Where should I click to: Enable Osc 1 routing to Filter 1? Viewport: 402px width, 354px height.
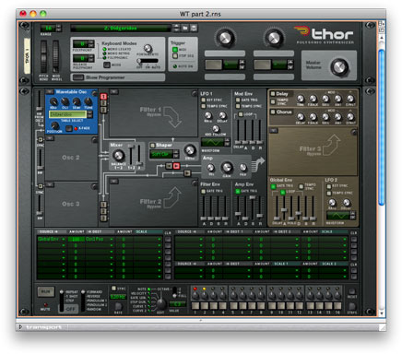pos(103,97)
